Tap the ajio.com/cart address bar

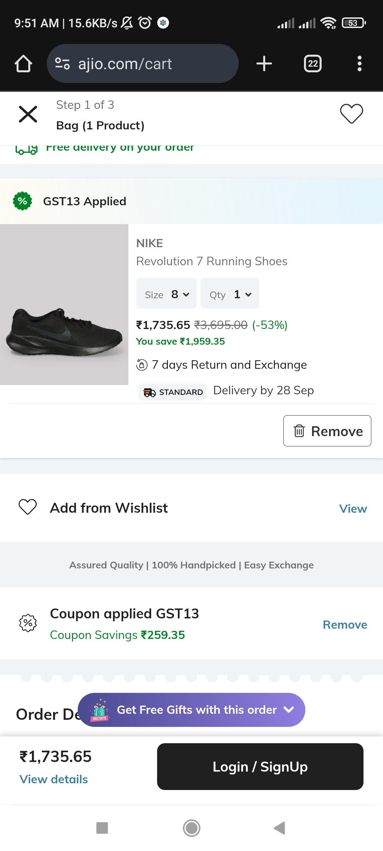[x=143, y=64]
